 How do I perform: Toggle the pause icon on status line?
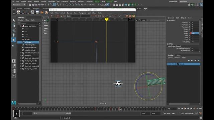click(135, 5)
